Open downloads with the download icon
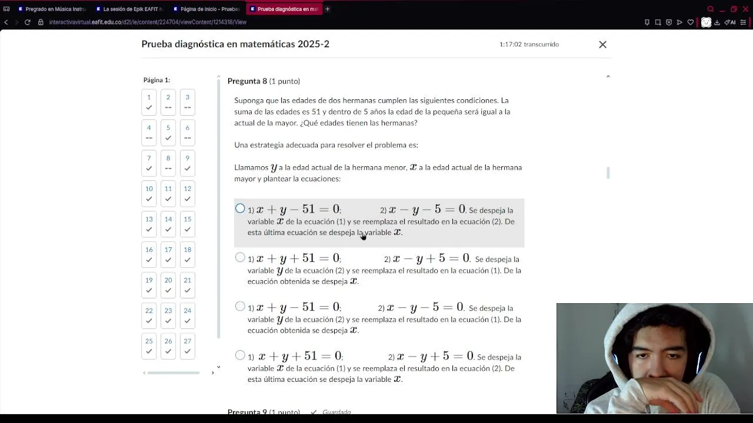The image size is (753, 423). point(717,22)
